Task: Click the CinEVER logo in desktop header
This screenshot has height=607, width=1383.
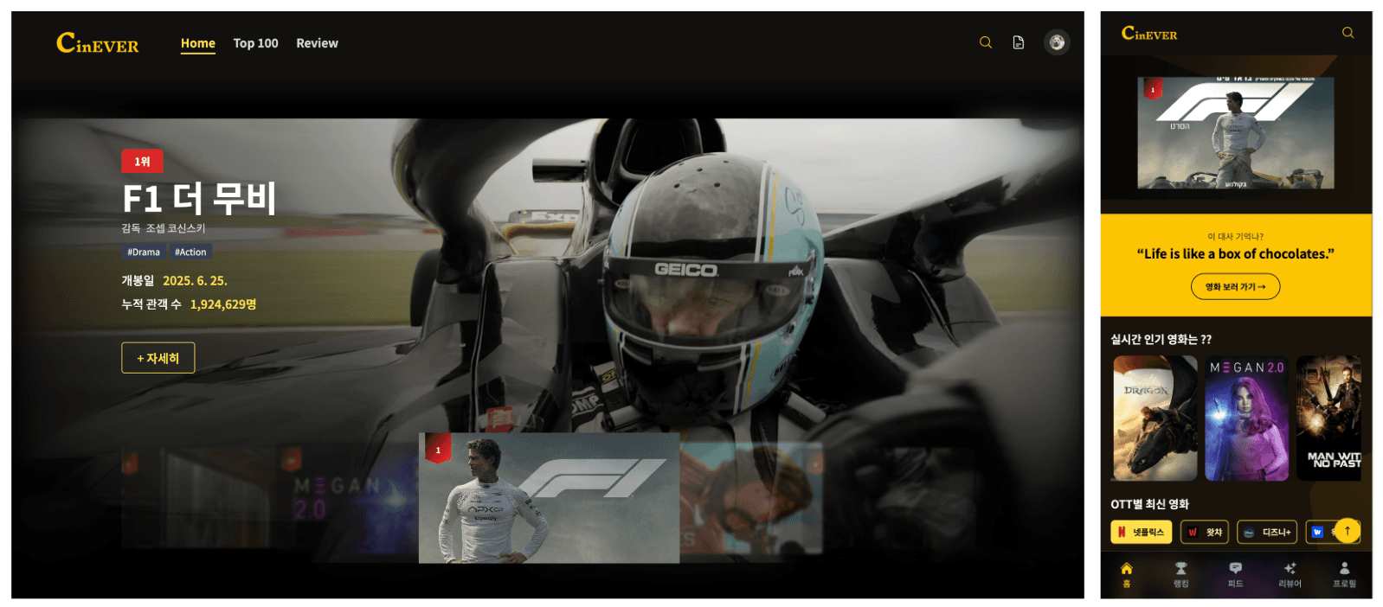Action: coord(97,42)
